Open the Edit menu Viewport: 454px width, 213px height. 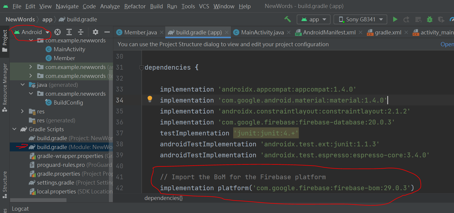[30, 6]
